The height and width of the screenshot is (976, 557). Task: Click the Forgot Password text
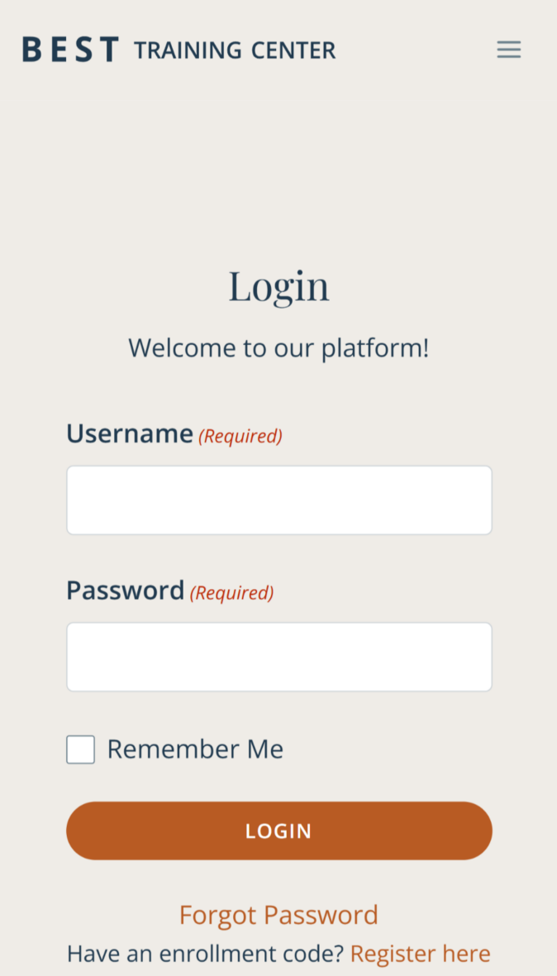click(x=278, y=915)
